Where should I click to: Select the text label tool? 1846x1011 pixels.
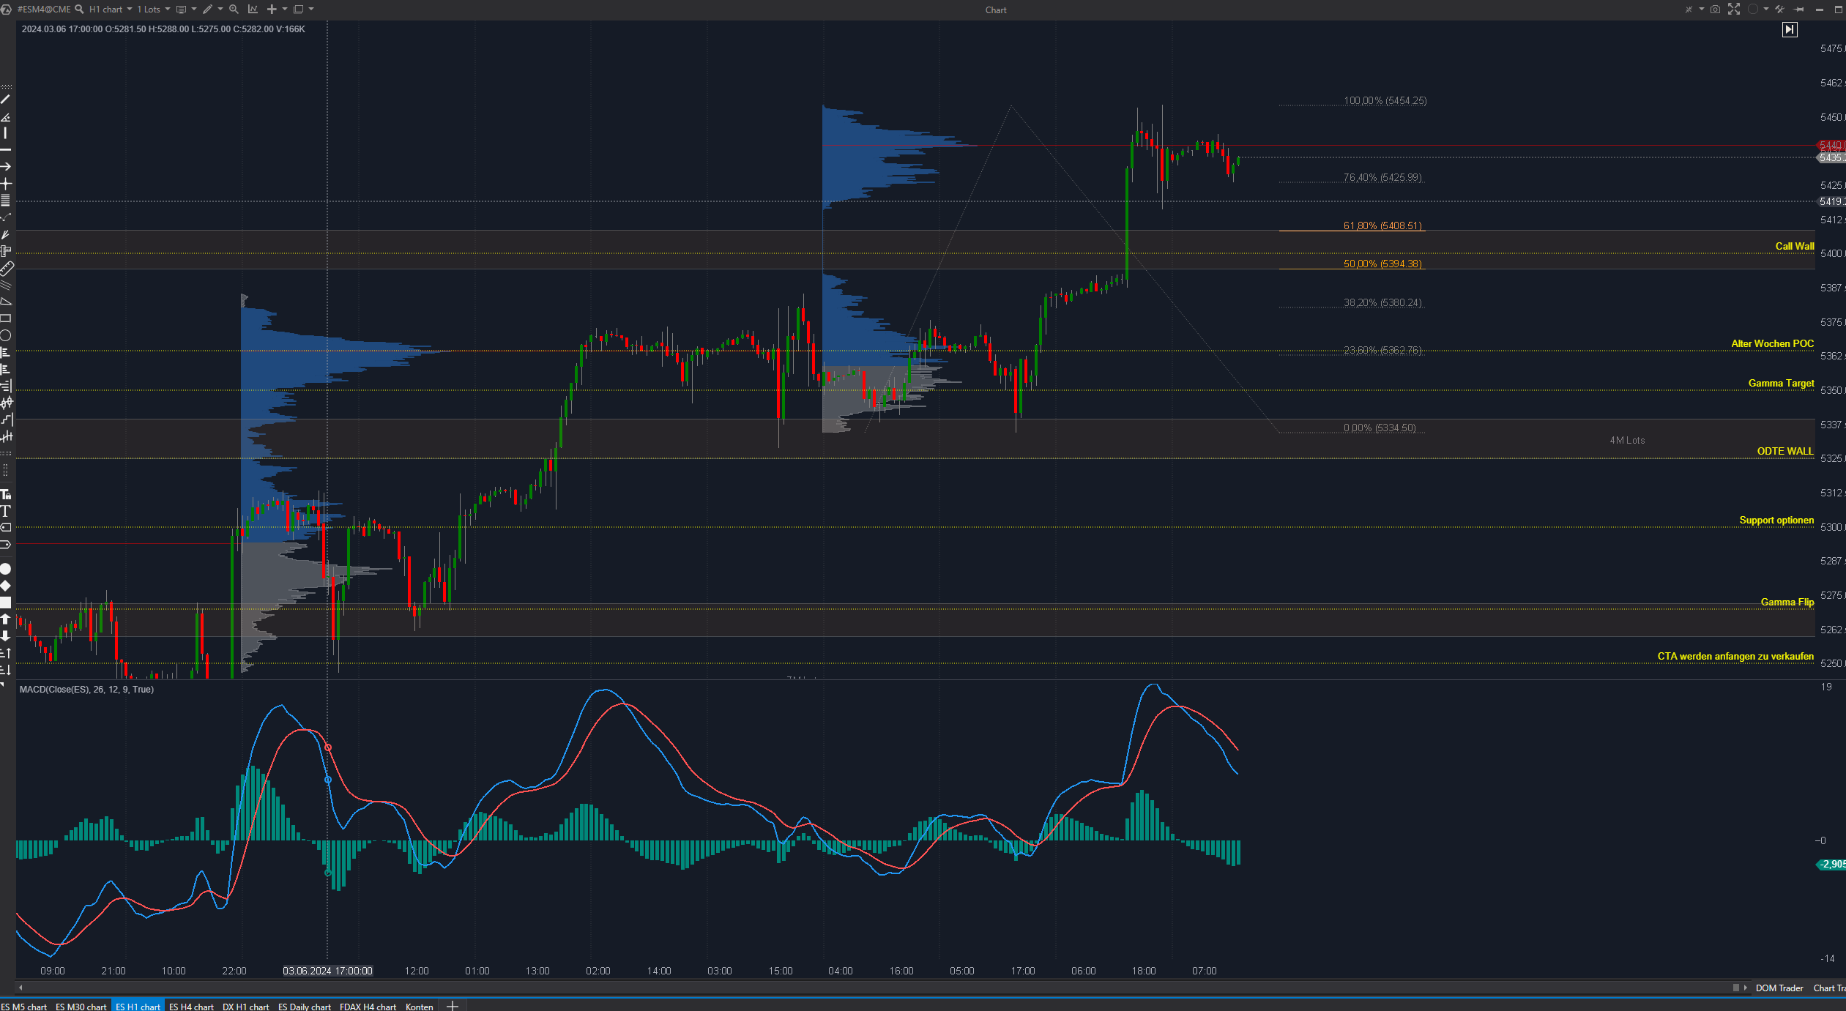(6, 511)
